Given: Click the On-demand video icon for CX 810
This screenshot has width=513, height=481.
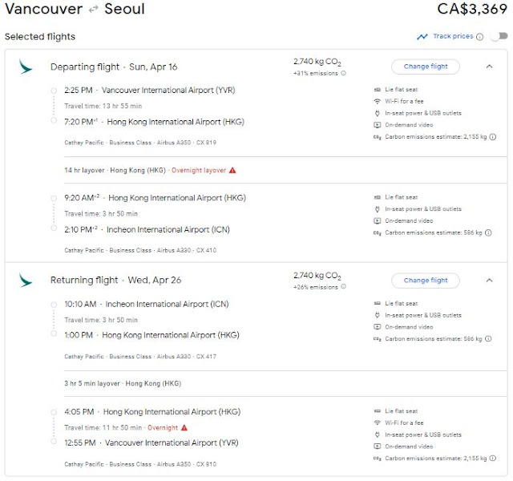Looking at the screenshot, I should (378, 447).
